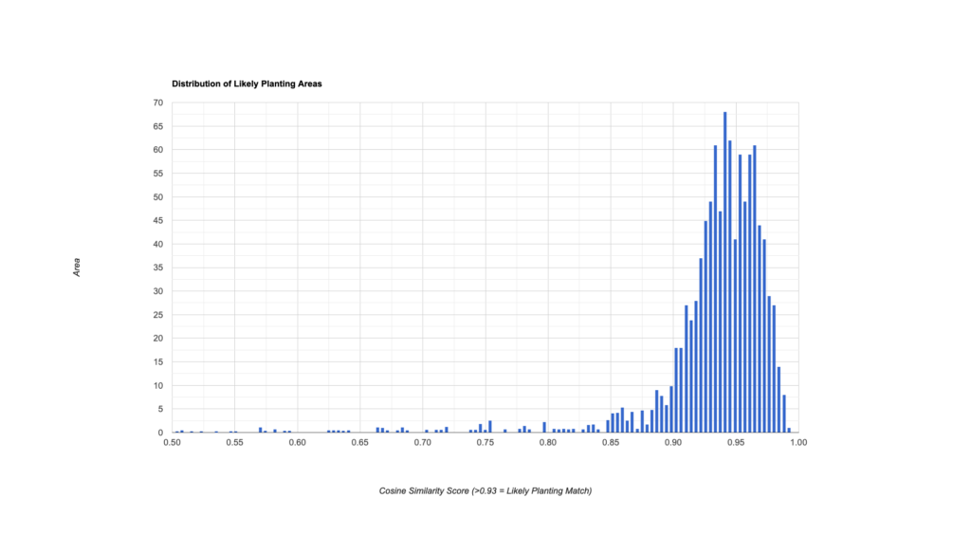Select the 0.95 x-axis tick label
971x535 pixels.
tap(735, 442)
